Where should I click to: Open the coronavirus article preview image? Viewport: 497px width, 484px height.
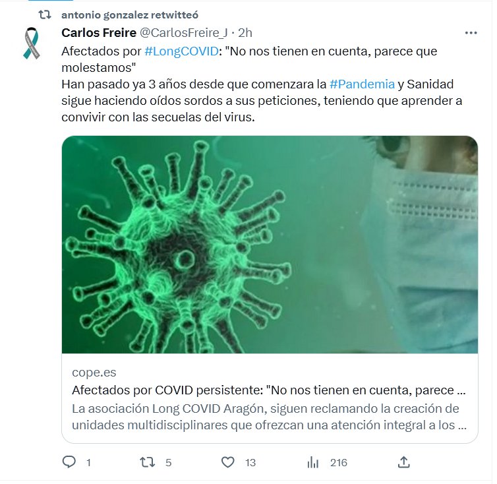click(270, 245)
